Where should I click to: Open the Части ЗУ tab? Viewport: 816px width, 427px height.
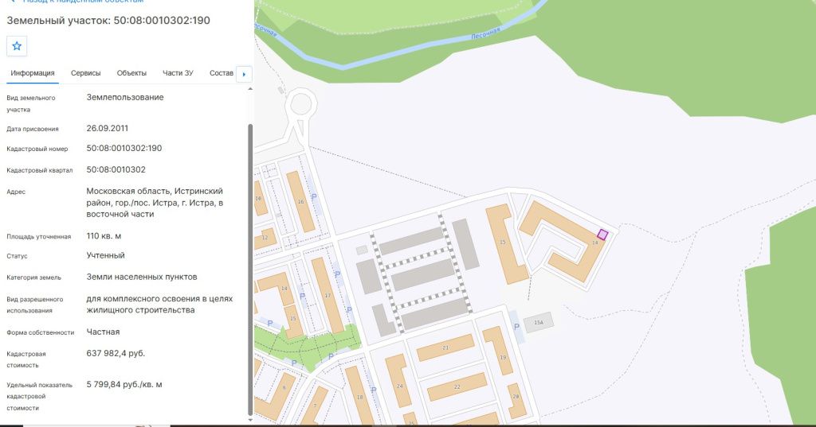click(178, 73)
